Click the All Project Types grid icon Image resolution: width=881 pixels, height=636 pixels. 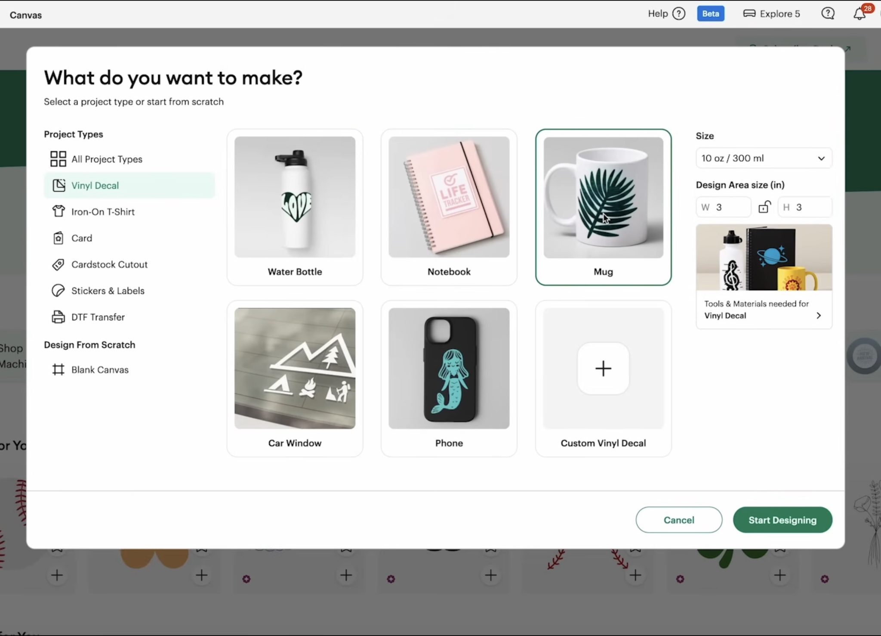click(x=58, y=159)
